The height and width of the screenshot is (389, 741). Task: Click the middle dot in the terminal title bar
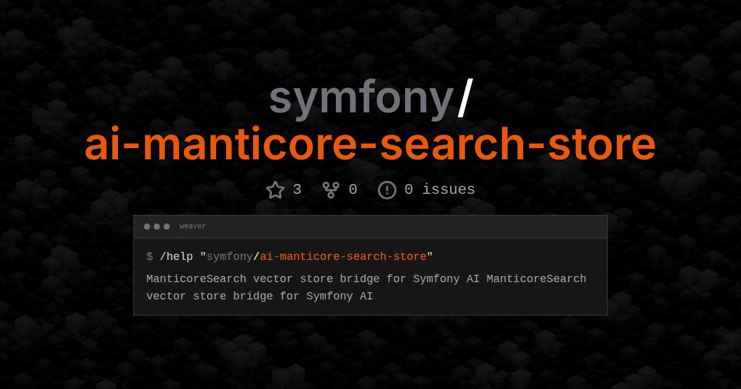point(157,227)
